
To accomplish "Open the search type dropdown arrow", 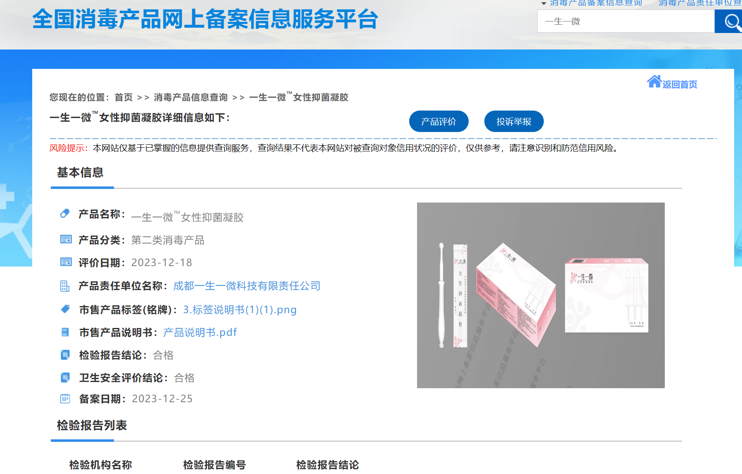I will (544, 3).
